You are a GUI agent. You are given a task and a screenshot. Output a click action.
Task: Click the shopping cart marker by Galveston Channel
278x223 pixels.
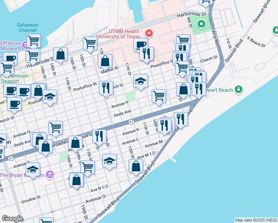33,41
